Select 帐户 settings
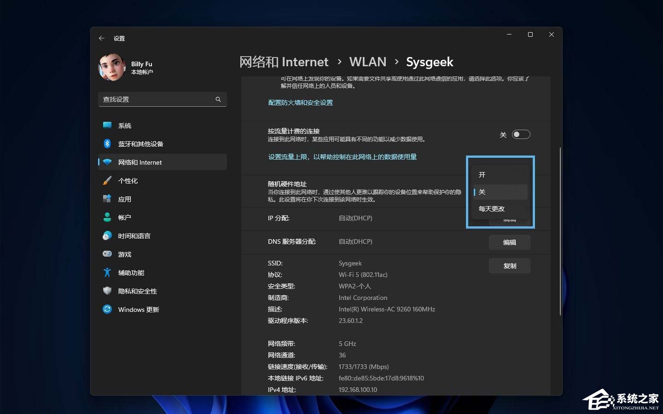Screen dimensions: 663x414 tap(124, 217)
